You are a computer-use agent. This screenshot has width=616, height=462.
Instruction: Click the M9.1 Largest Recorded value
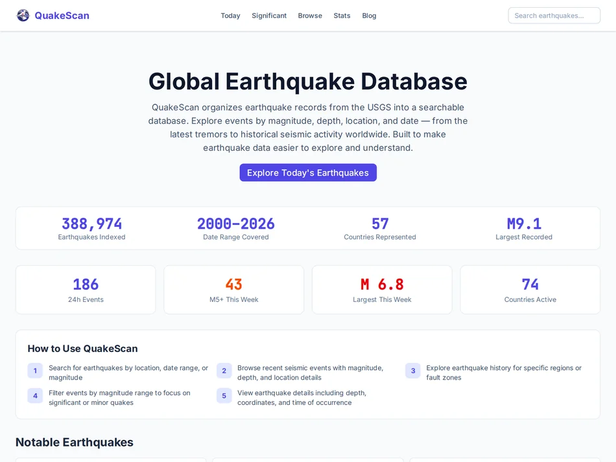click(x=524, y=224)
